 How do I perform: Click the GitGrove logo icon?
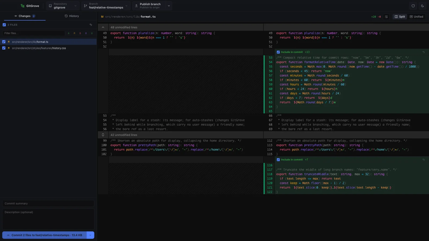tap(23, 6)
